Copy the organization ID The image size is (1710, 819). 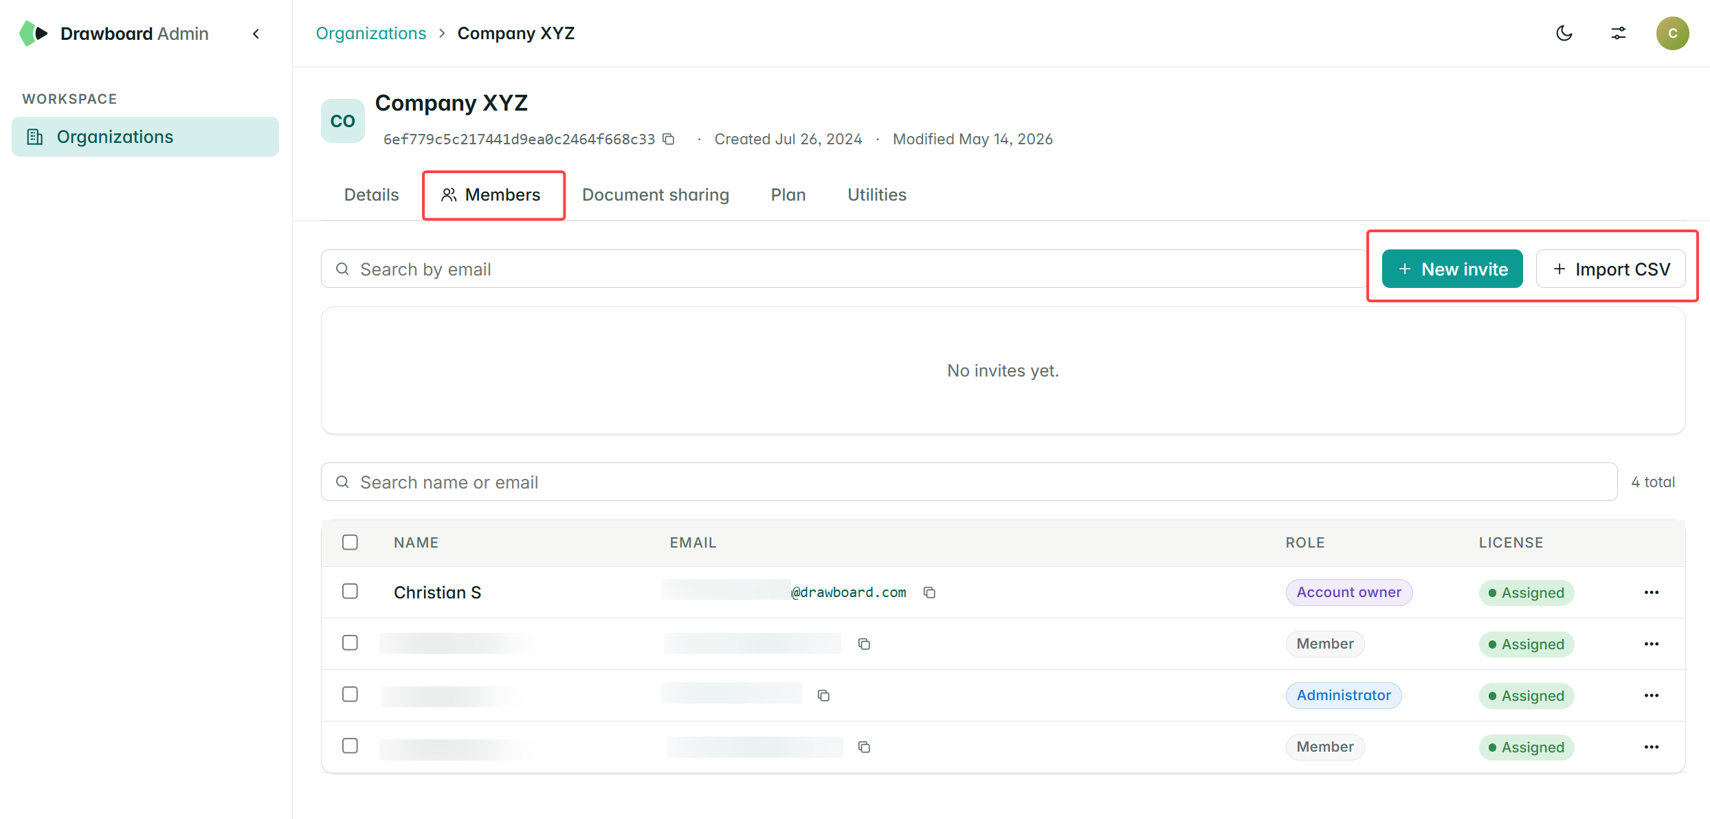(668, 139)
